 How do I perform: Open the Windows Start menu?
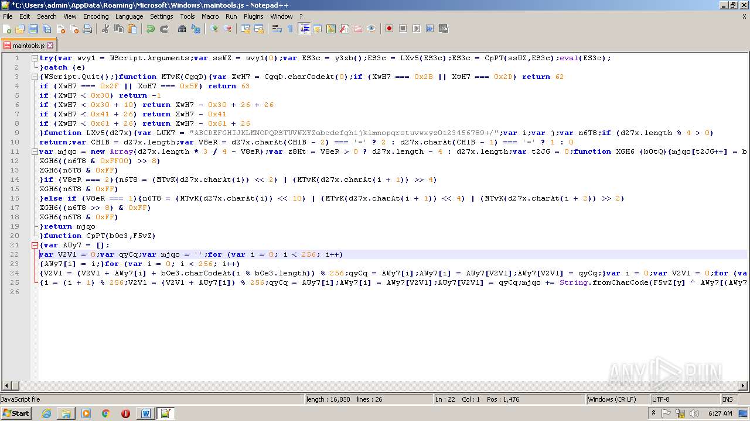point(16,413)
